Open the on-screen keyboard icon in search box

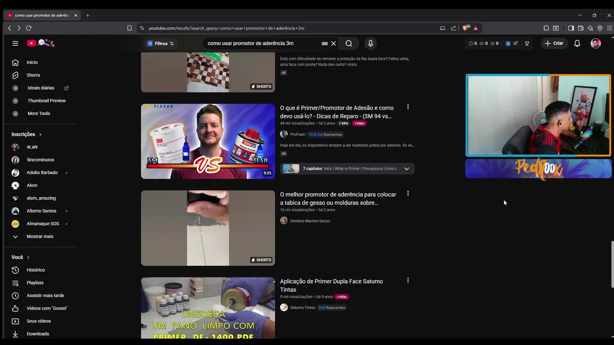coord(325,43)
